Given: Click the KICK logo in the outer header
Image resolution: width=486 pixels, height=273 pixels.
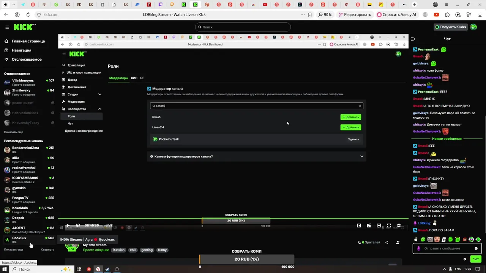Looking at the screenshot, I should 25,27.
